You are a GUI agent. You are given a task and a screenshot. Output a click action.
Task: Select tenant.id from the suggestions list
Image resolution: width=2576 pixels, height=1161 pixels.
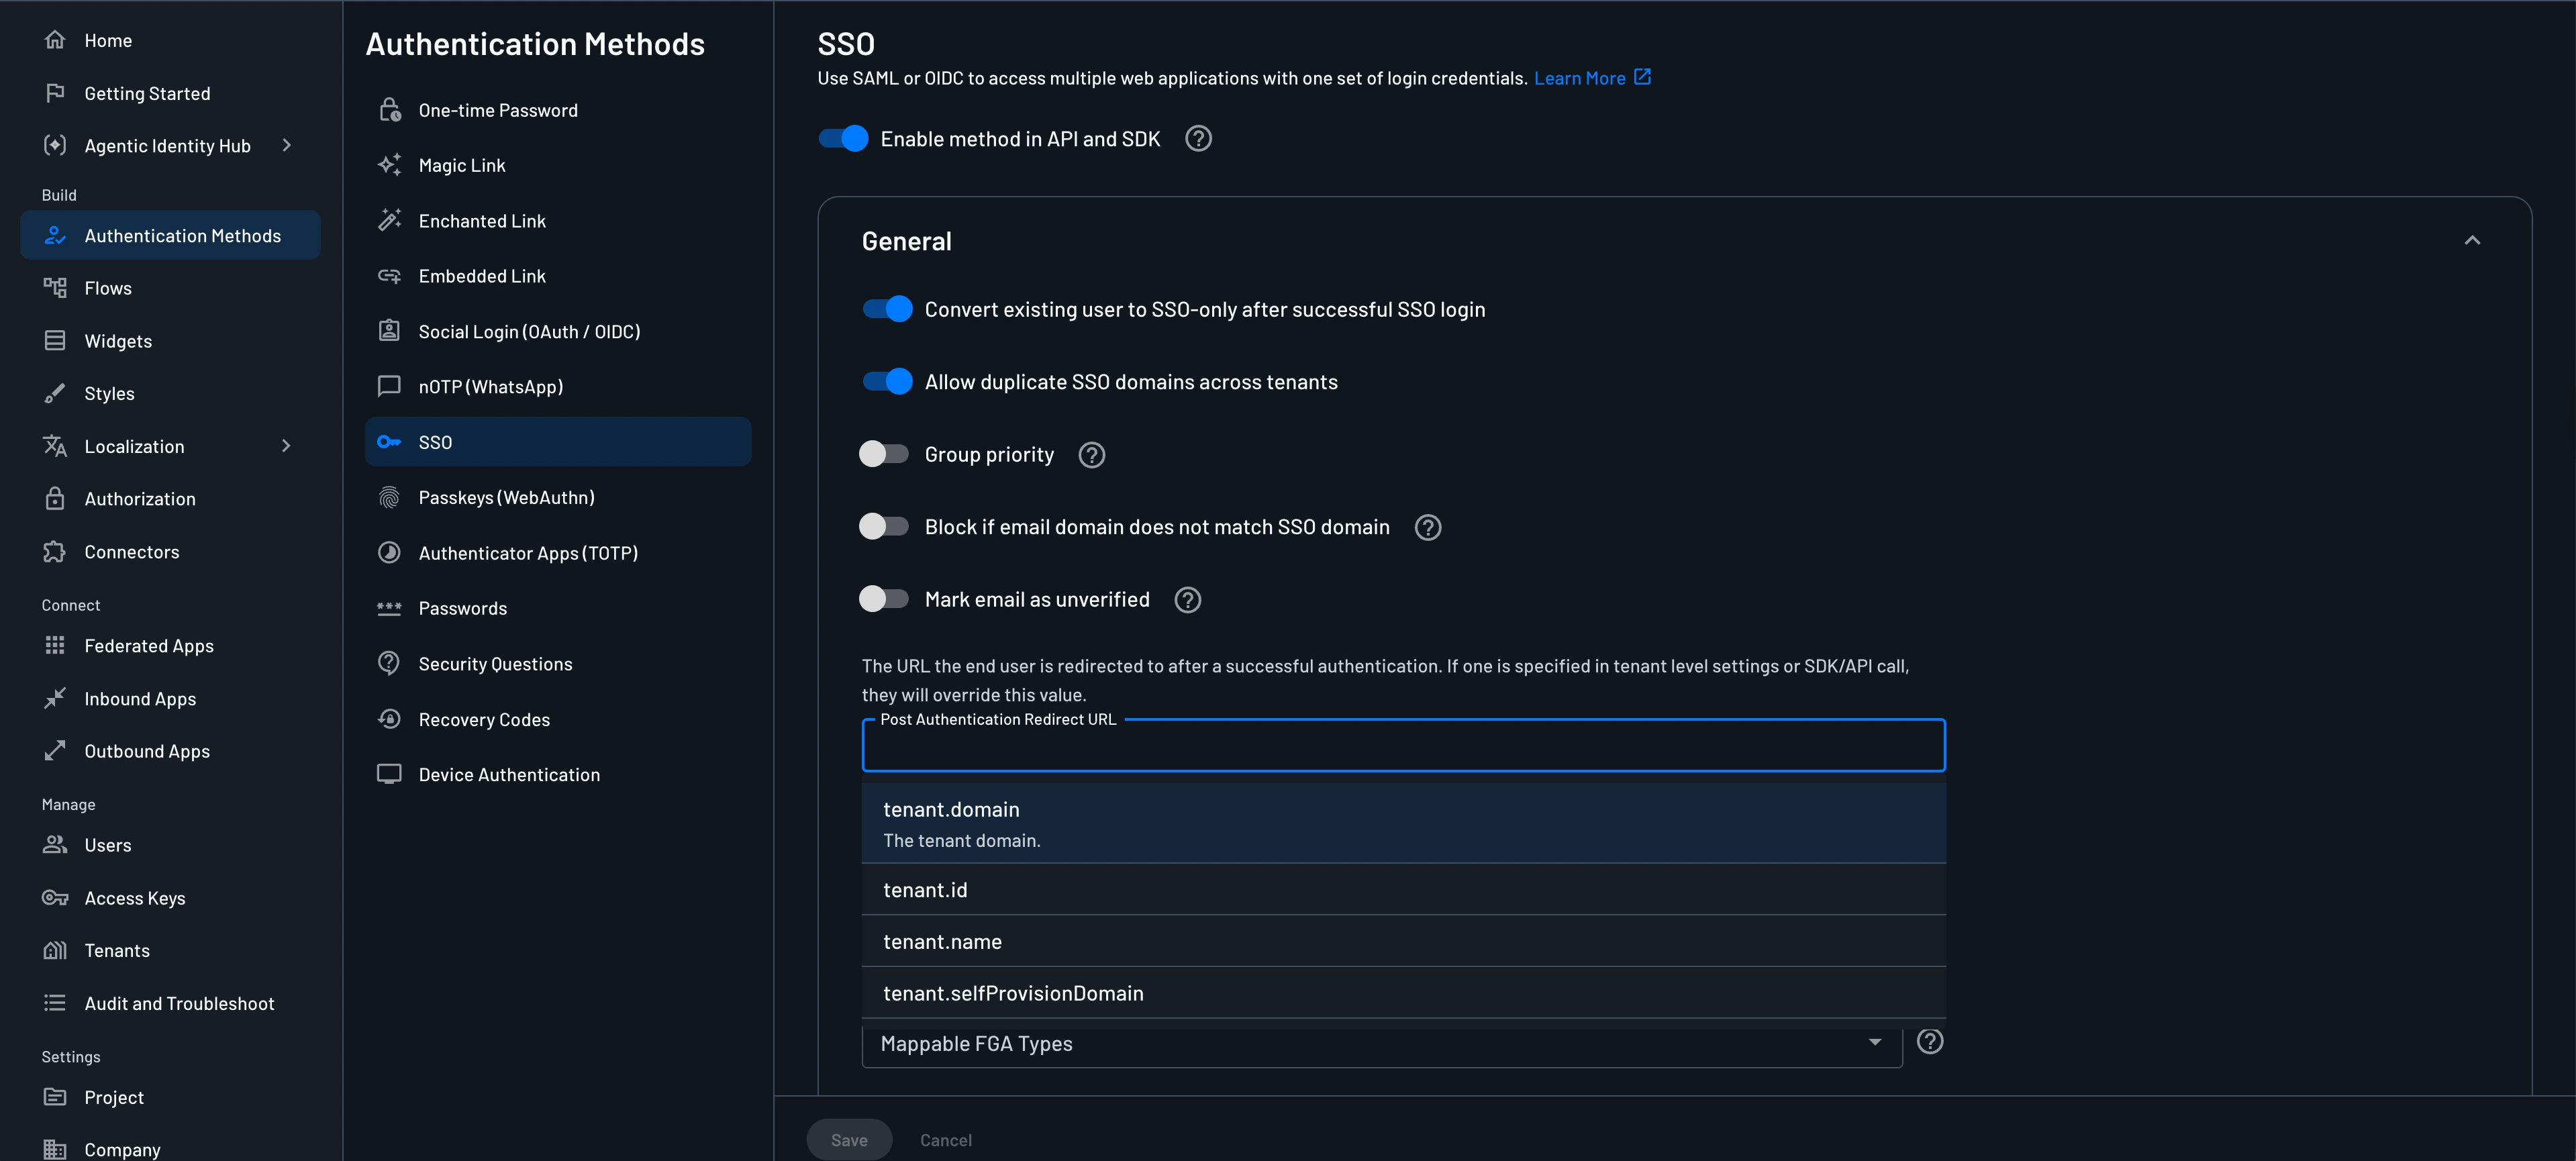[x=925, y=889]
